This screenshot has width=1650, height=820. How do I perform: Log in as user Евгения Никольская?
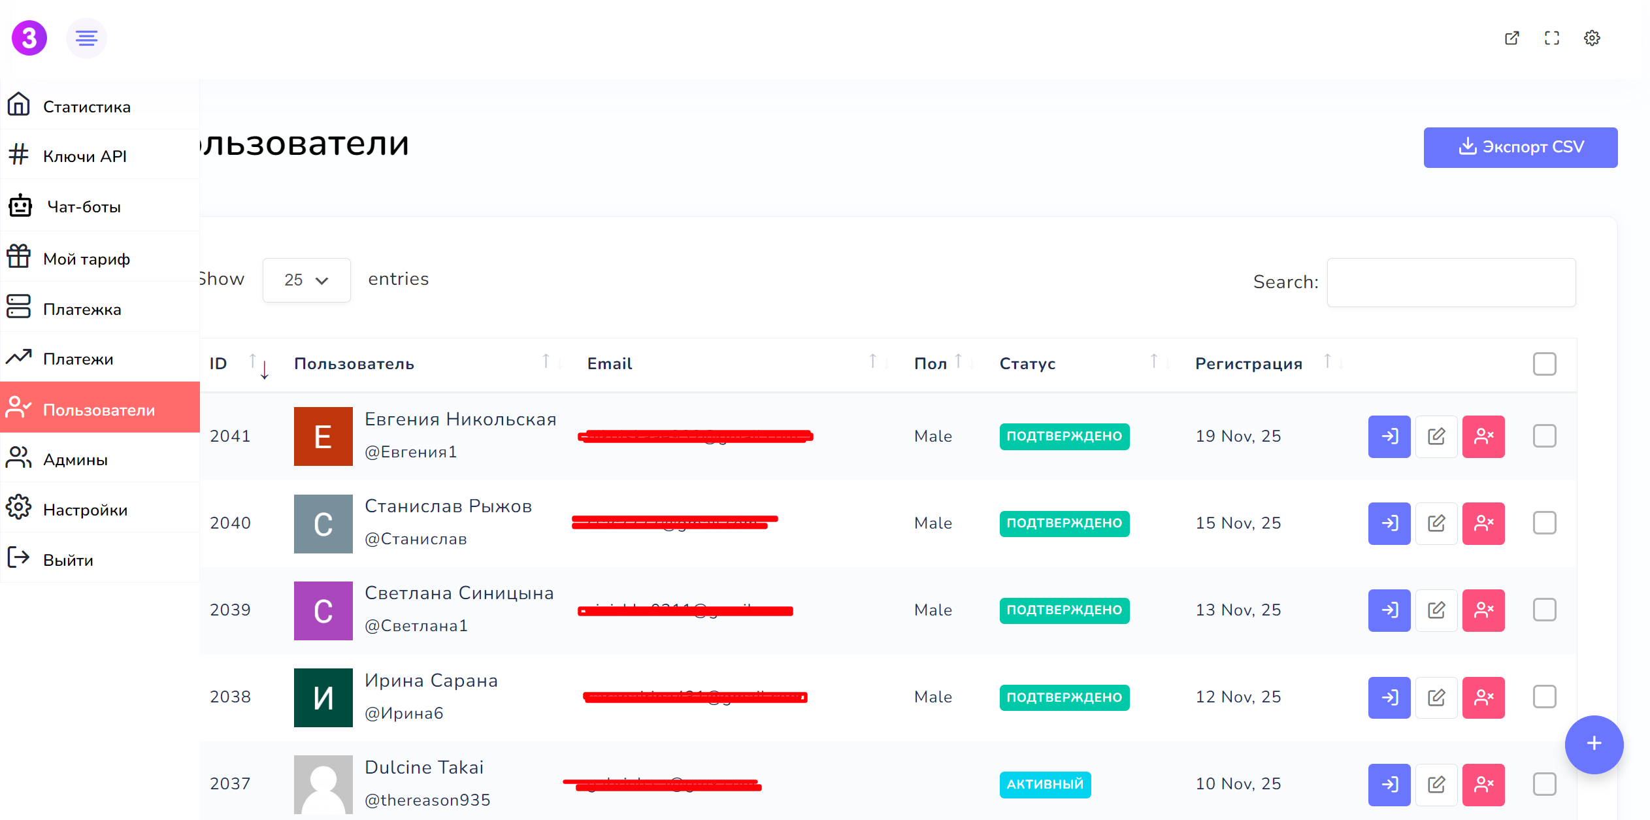[1389, 436]
